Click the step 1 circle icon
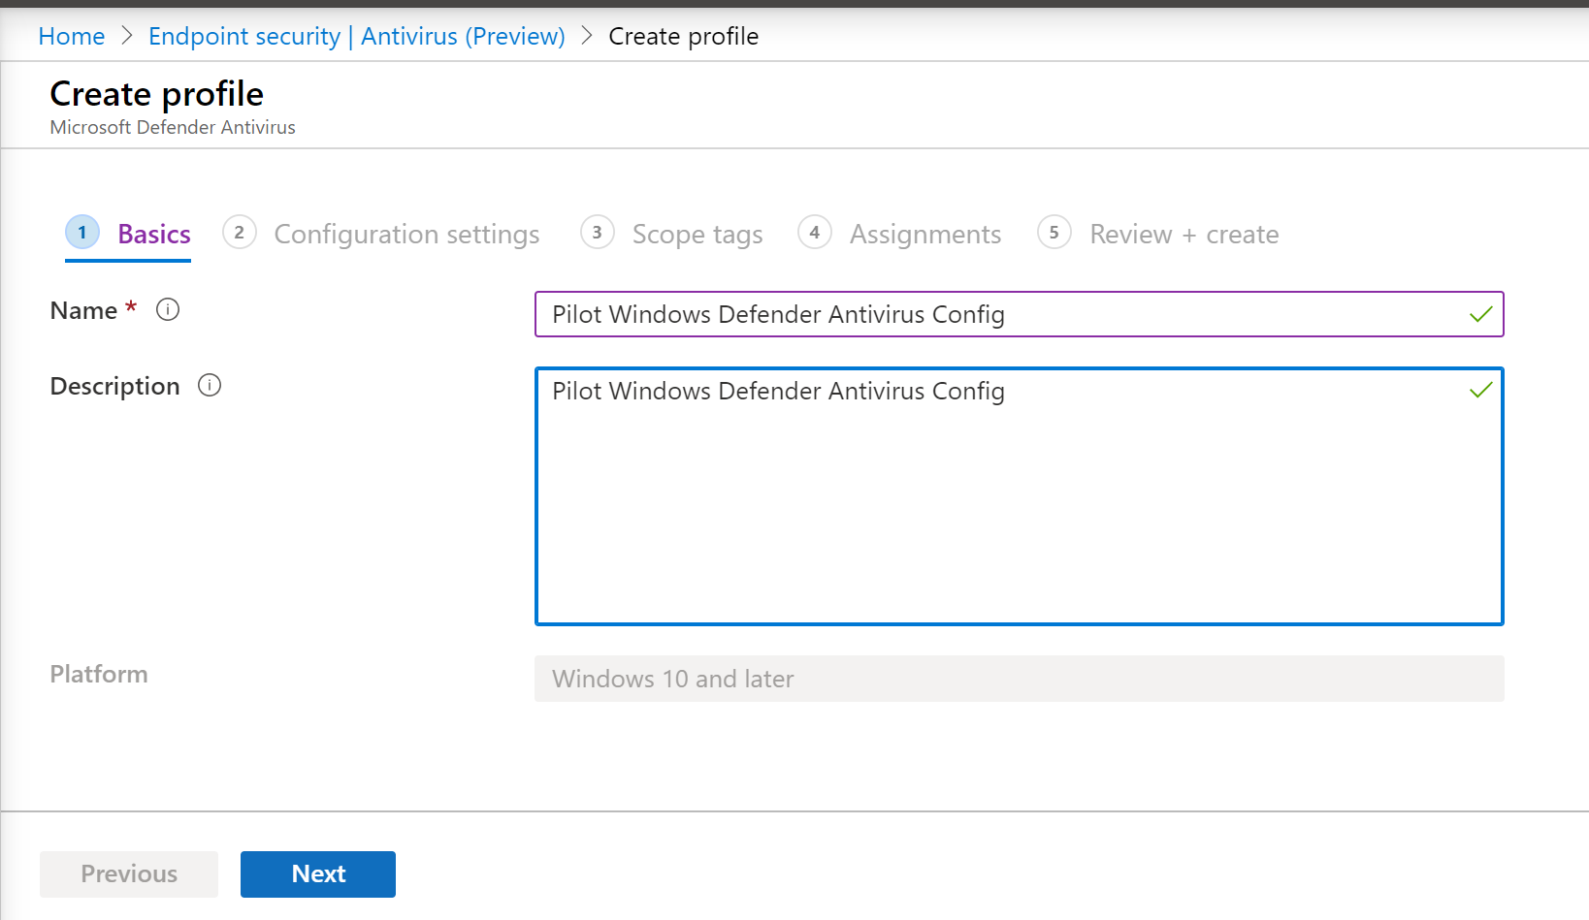 click(x=82, y=233)
